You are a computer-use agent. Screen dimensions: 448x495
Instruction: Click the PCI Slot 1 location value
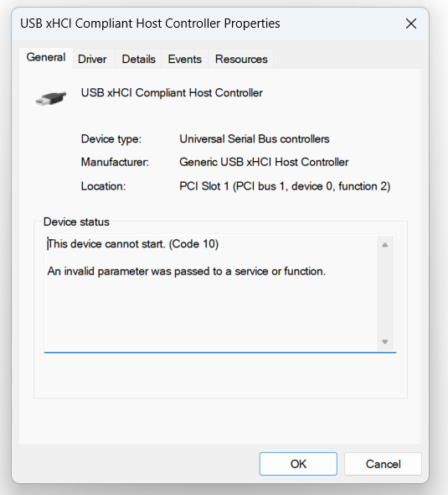click(285, 186)
